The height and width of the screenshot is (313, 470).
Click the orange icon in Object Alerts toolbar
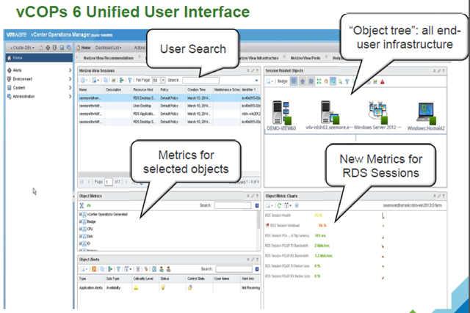(x=94, y=269)
